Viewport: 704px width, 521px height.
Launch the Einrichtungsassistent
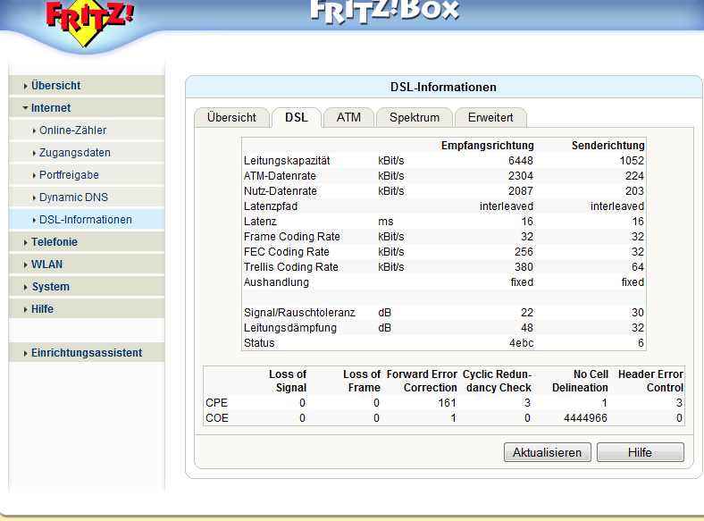pos(87,353)
